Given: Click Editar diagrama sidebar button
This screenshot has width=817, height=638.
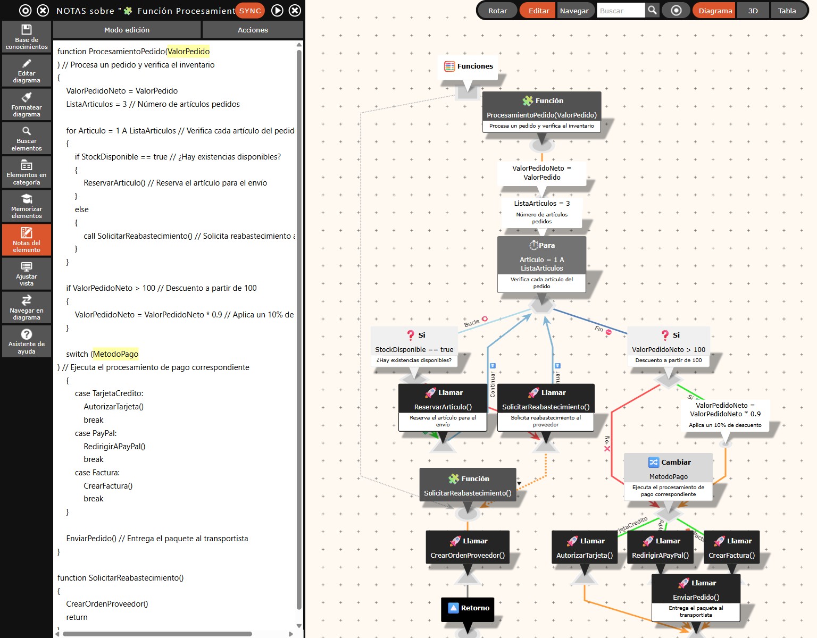Looking at the screenshot, I should click(x=27, y=70).
